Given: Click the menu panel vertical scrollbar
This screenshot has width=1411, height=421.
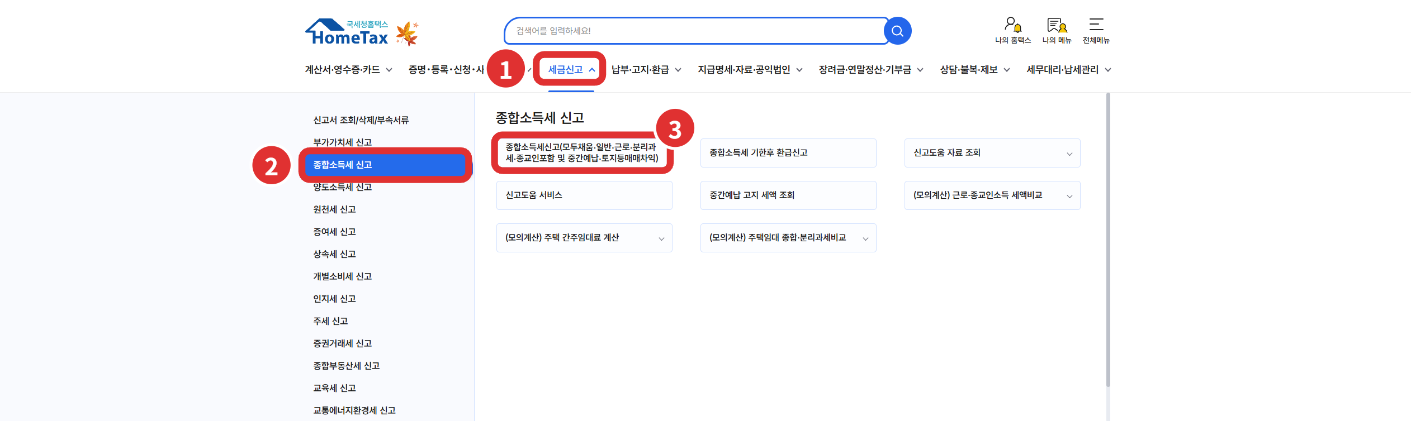Looking at the screenshot, I should 1108,240.
